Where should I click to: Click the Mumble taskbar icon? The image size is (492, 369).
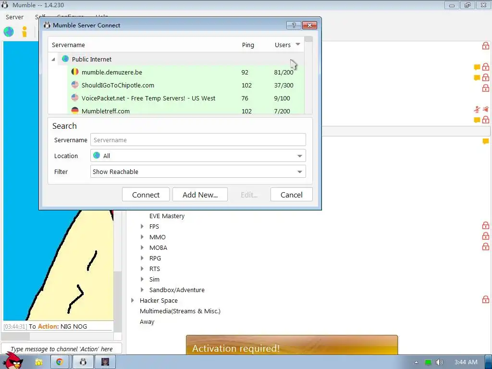[83, 362]
